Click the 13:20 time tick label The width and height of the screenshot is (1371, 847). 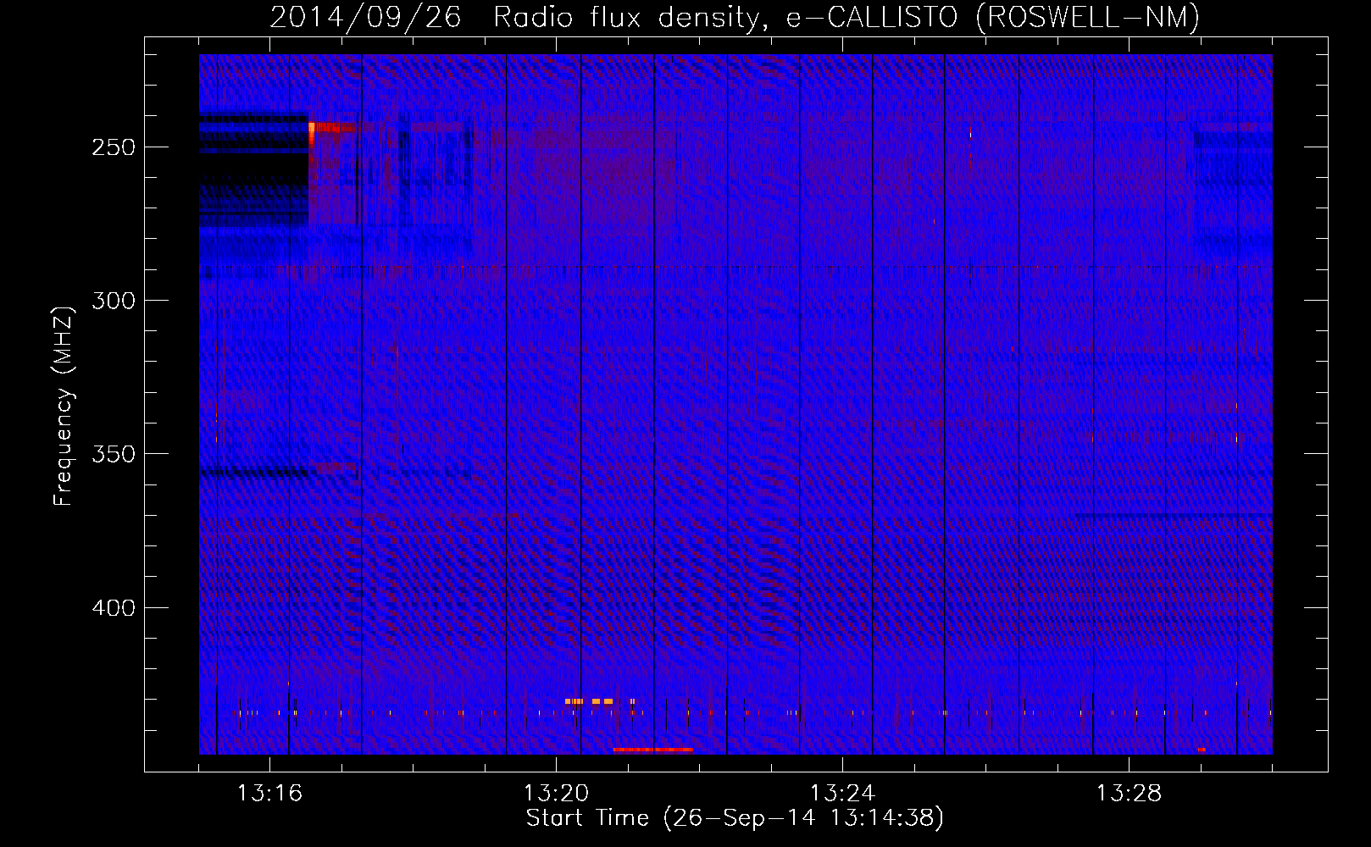click(x=556, y=794)
